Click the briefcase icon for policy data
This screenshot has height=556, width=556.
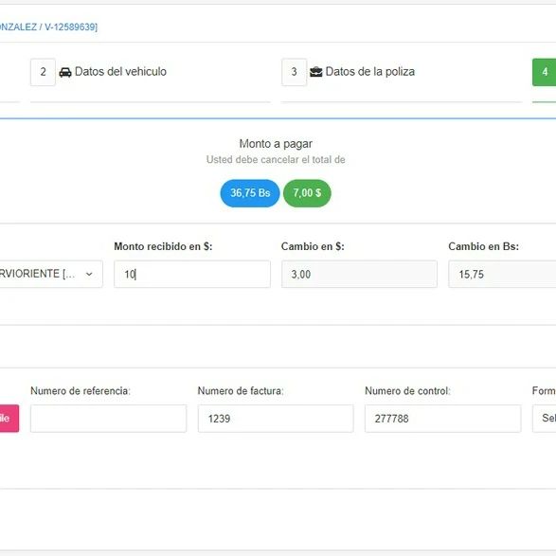coord(316,72)
